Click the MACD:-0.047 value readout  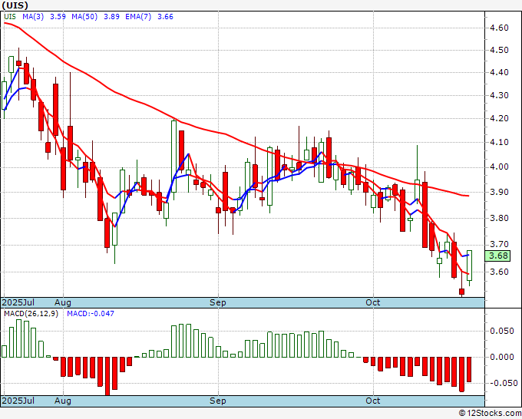click(x=91, y=314)
